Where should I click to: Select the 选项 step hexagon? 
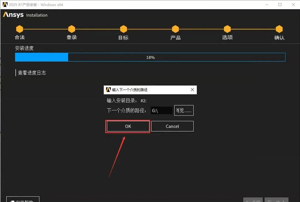[227, 29]
